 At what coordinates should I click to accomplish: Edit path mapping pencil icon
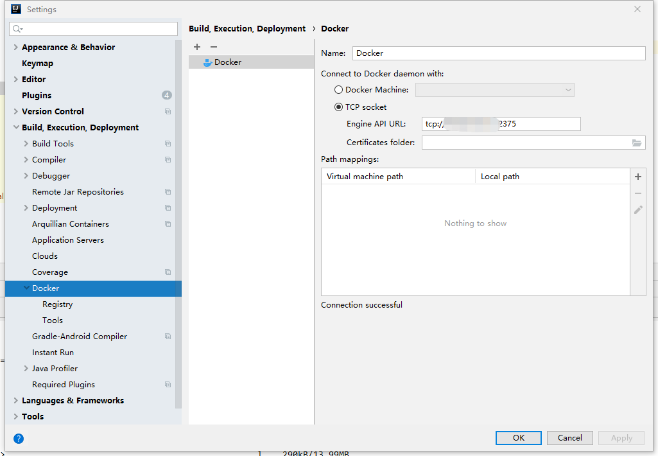(x=638, y=210)
